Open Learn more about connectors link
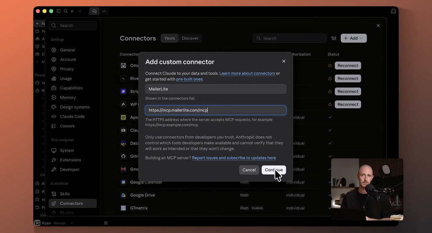Viewport: 432px width, 233px height. pyautogui.click(x=247, y=73)
